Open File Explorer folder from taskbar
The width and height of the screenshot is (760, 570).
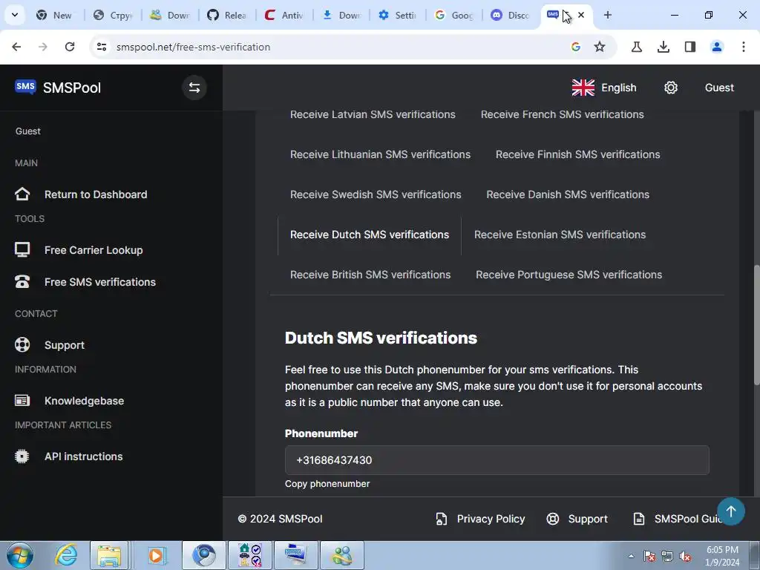[109, 555]
